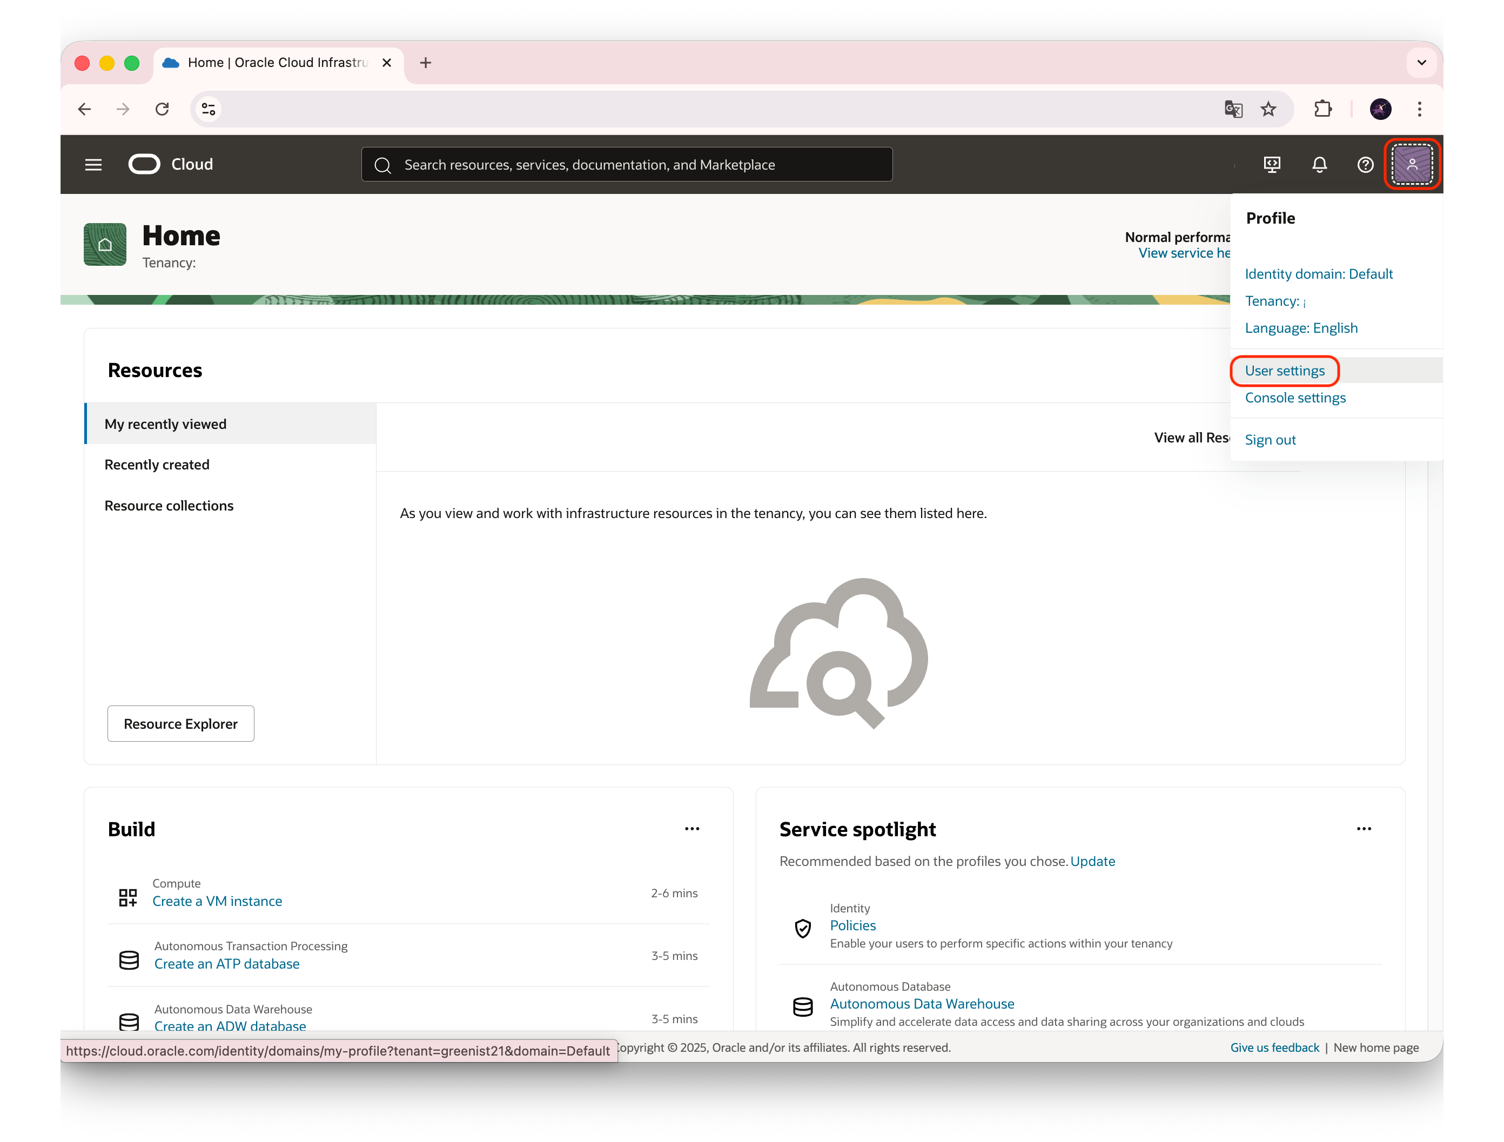Click the Google Translate icon
This screenshot has width=1504, height=1142.
(1233, 109)
